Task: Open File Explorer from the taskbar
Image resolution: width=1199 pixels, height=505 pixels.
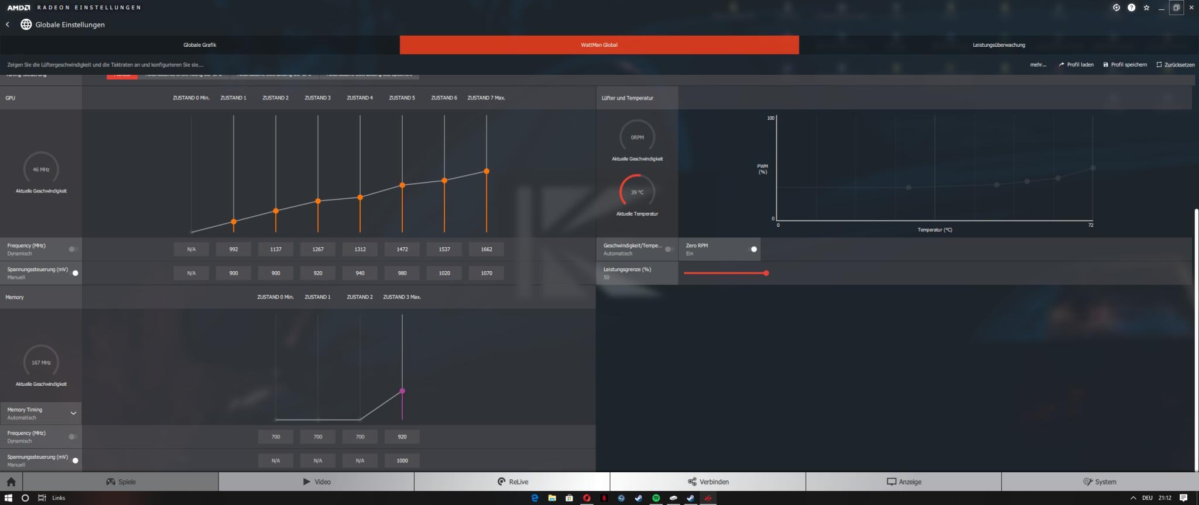Action: pyautogui.click(x=551, y=498)
